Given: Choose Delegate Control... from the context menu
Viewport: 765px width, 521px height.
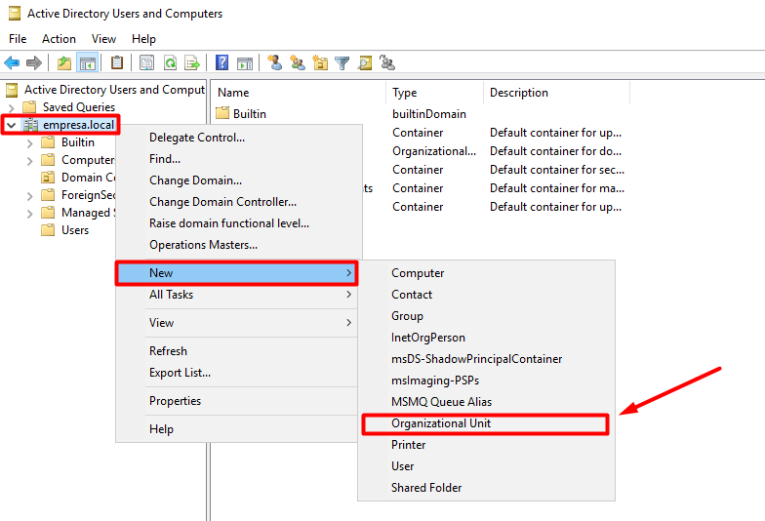Looking at the screenshot, I should [239, 138].
